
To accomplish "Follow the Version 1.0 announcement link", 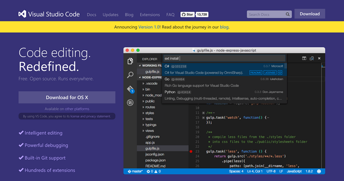I will click(148, 27).
